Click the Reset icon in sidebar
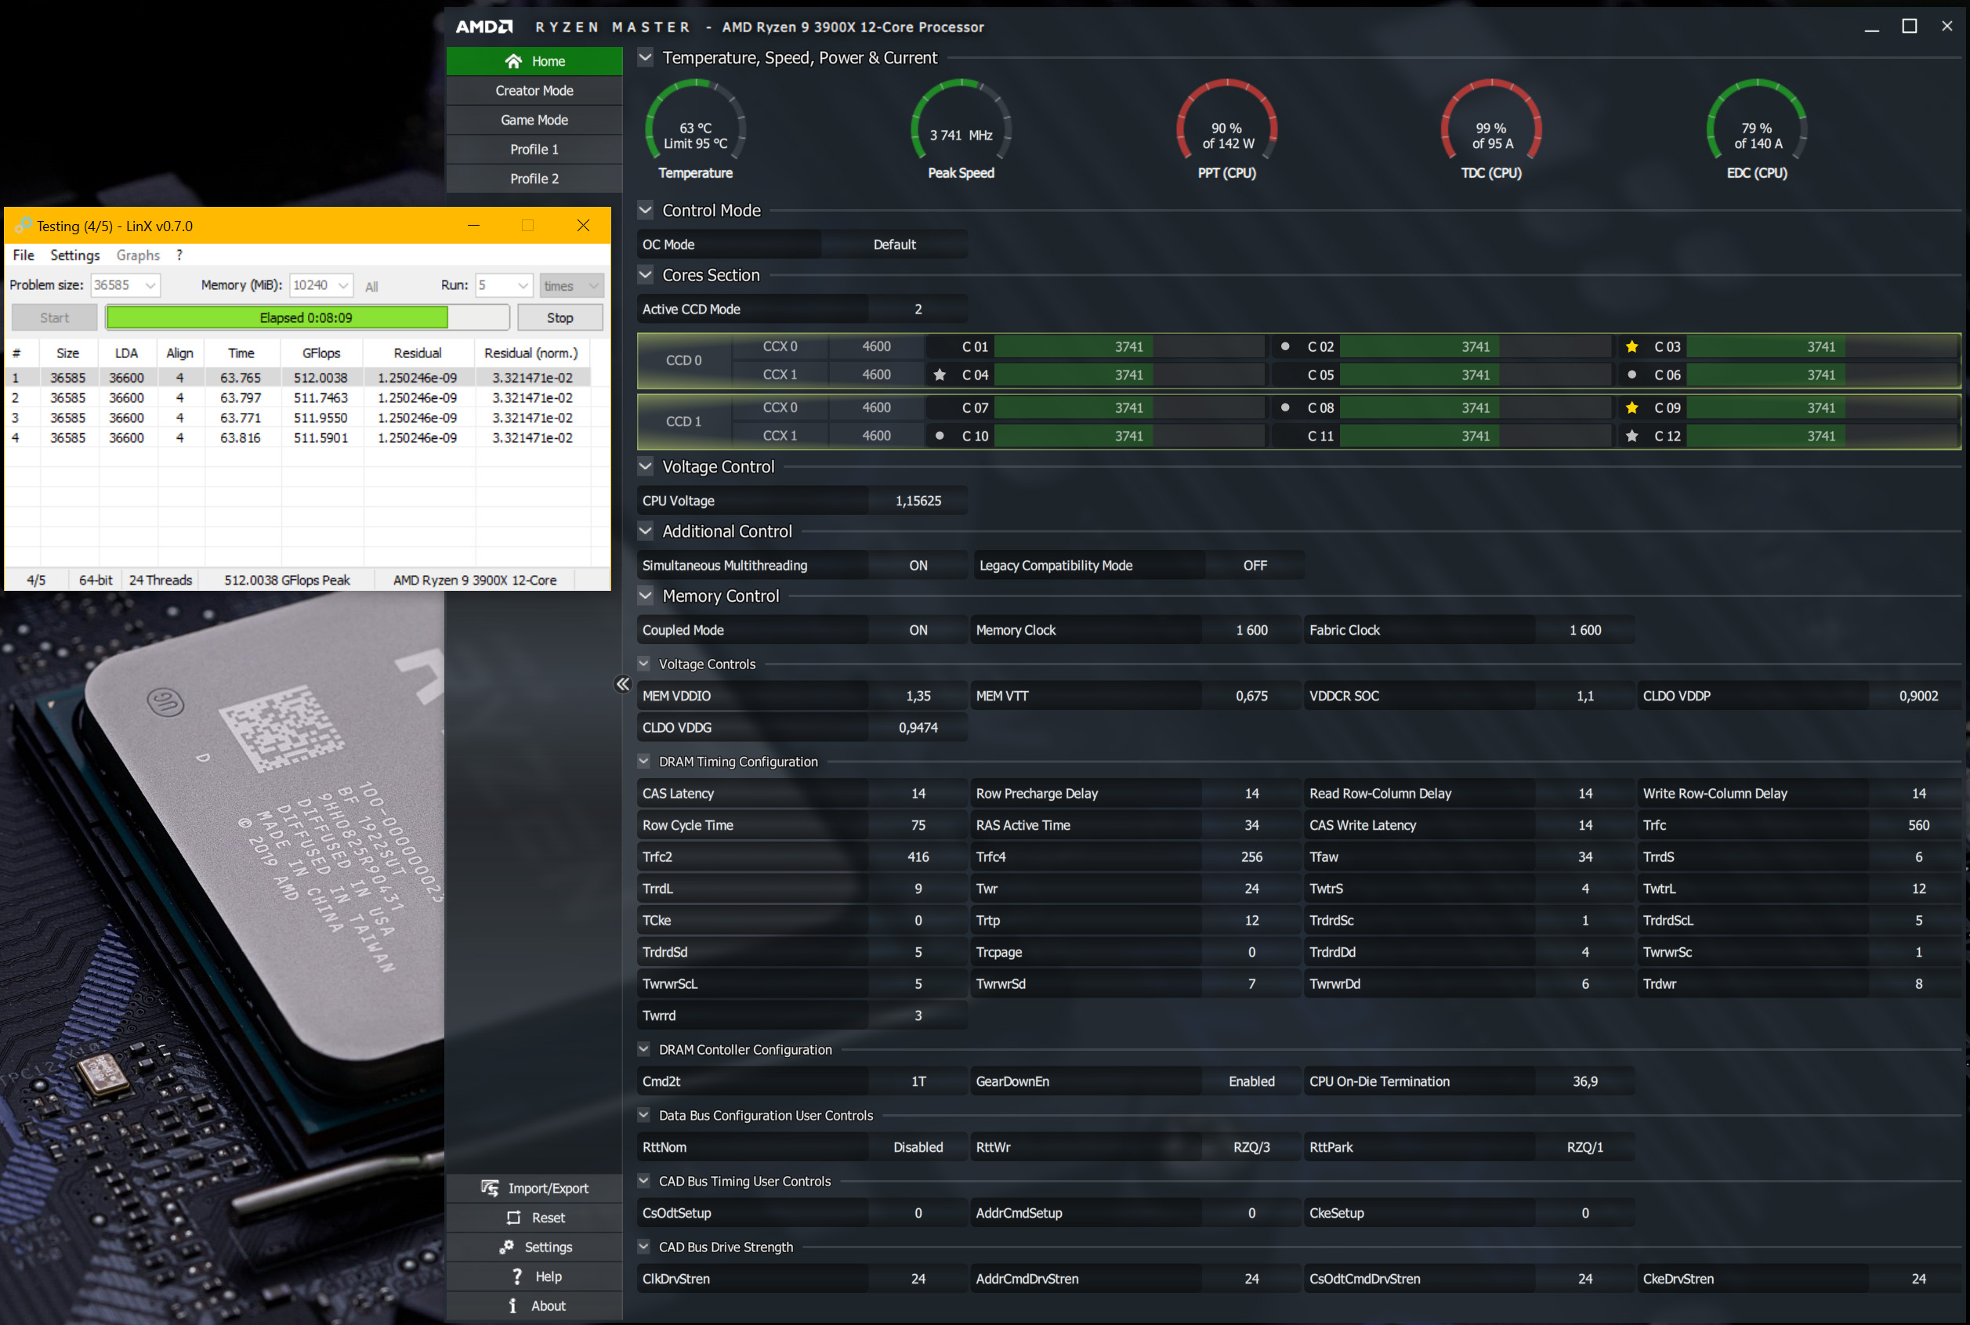Viewport: 1970px width, 1325px height. [513, 1218]
